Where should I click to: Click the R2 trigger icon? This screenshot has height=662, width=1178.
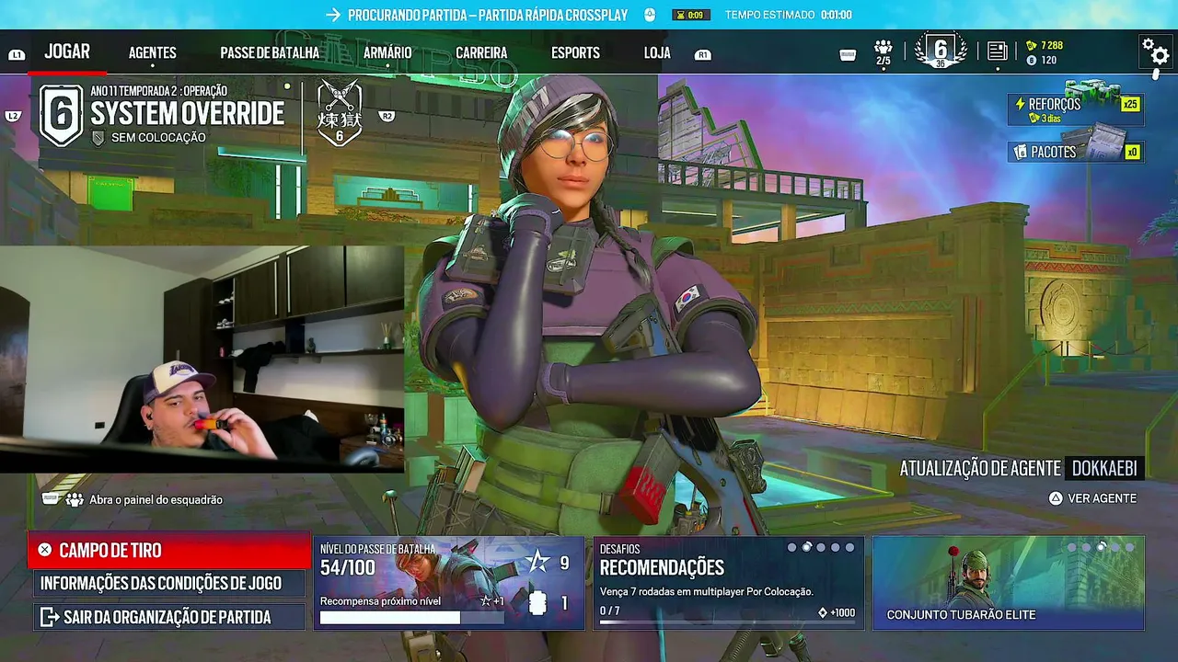(387, 116)
